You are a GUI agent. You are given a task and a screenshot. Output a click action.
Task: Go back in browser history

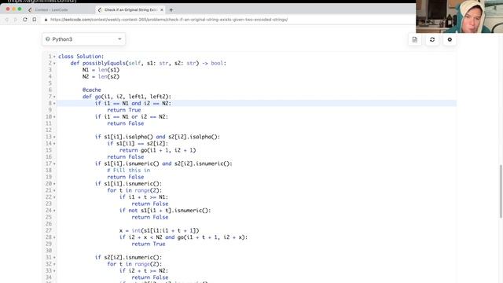coord(7,20)
